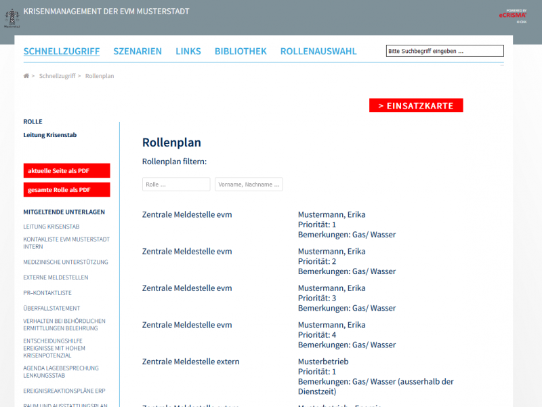Export gesamte Rolle als PDF
Image resolution: width=542 pixels, height=407 pixels.
[66, 190]
